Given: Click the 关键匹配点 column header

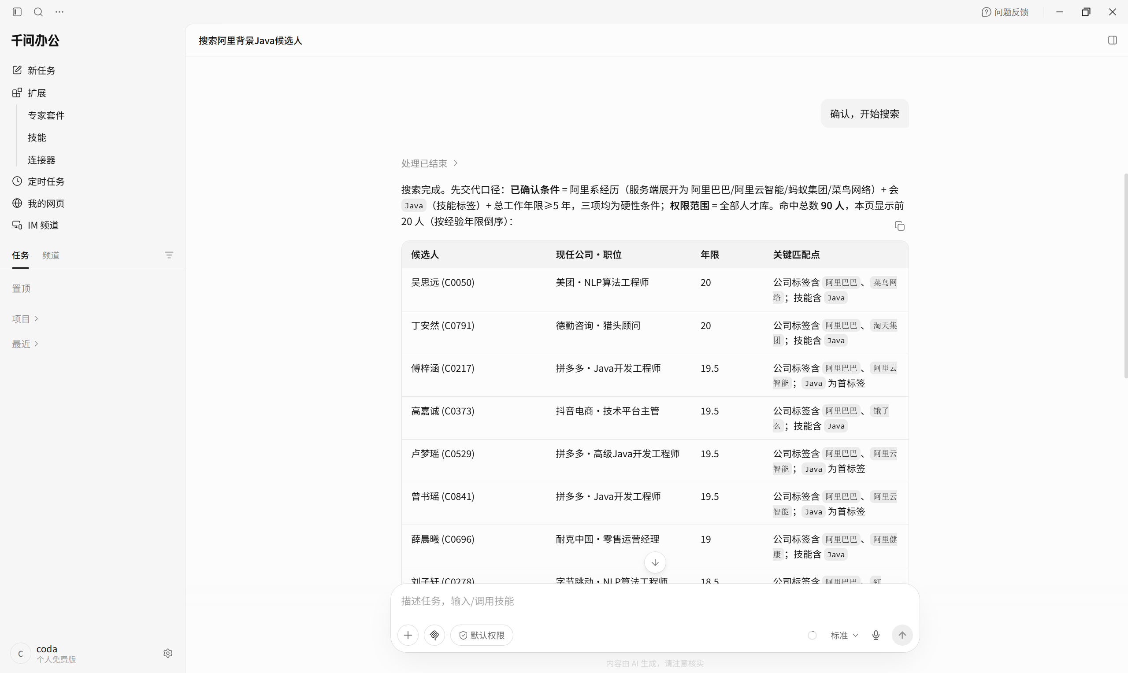Looking at the screenshot, I should (x=797, y=255).
